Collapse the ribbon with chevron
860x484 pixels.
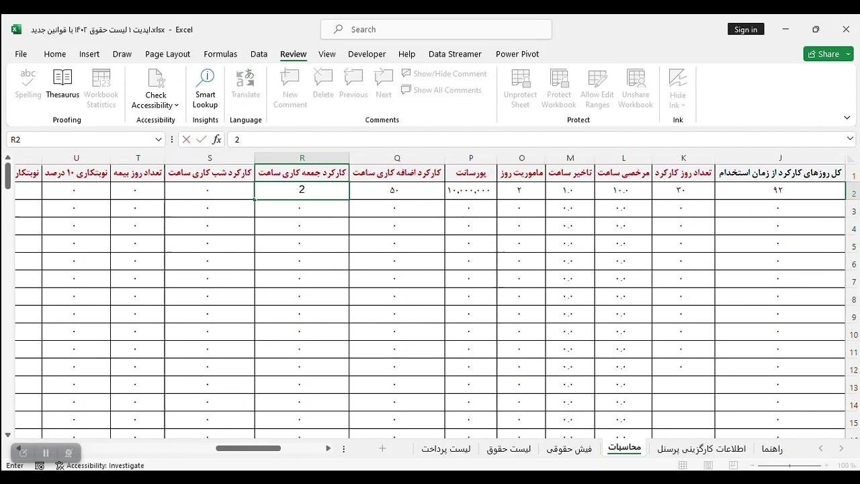(847, 118)
